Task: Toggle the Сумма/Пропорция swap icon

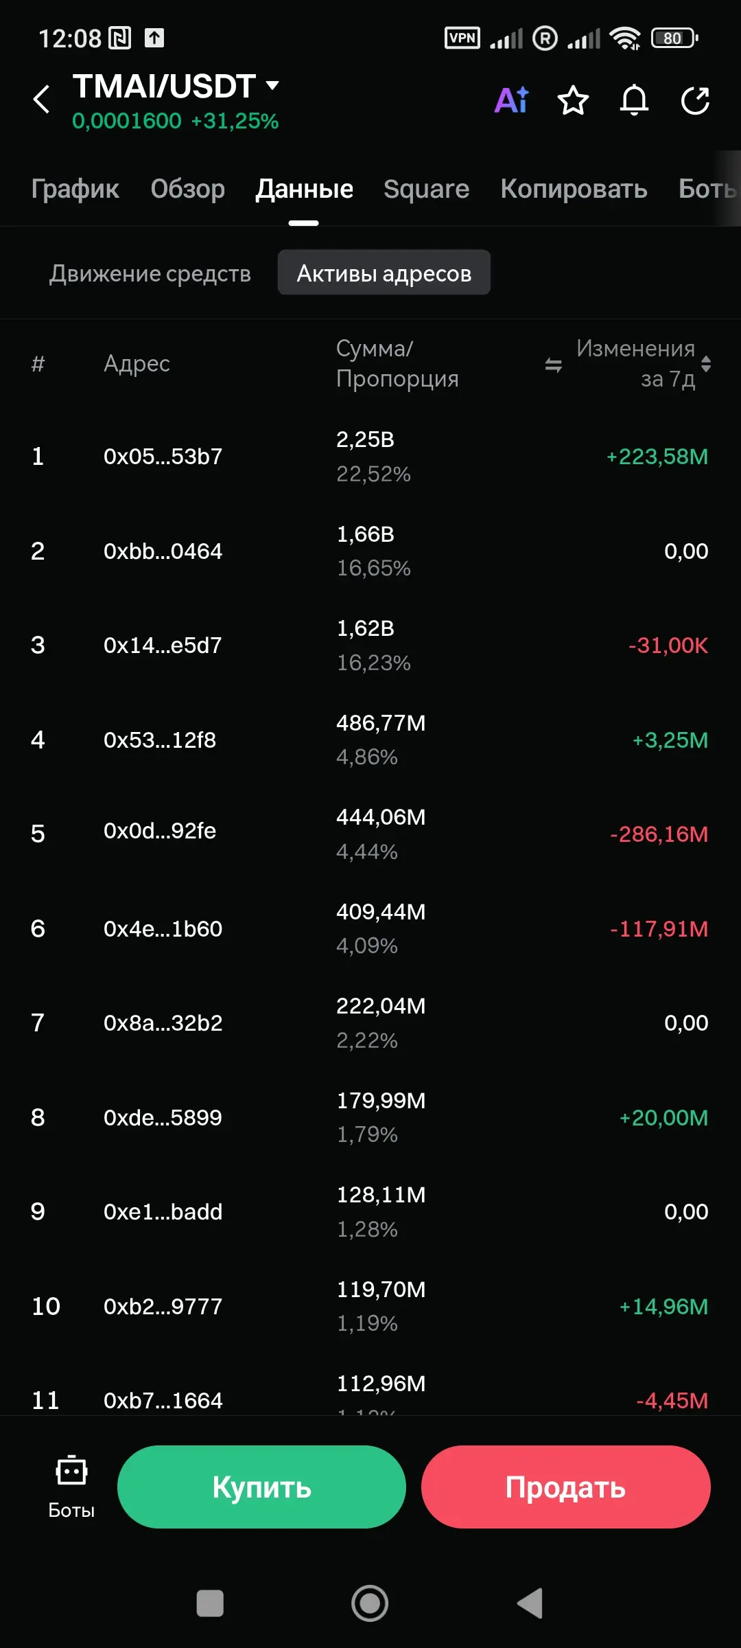Action: coord(553,365)
